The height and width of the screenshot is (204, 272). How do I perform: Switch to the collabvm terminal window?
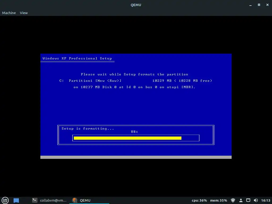(49, 200)
